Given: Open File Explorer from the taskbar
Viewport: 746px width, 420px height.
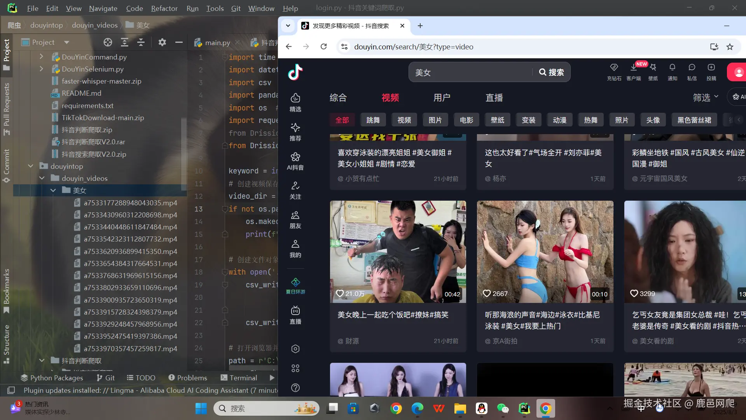Looking at the screenshot, I should point(460,408).
